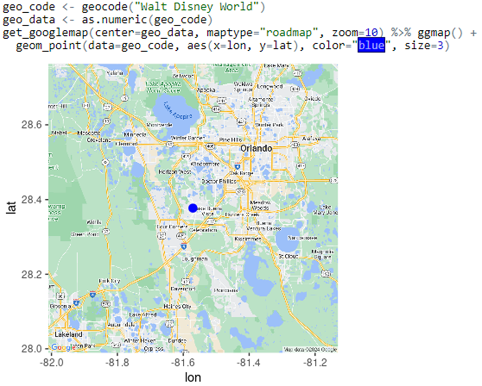The height and width of the screenshot is (386, 482).
Task: Click the Lakeland label on the map
Action: pos(68,334)
